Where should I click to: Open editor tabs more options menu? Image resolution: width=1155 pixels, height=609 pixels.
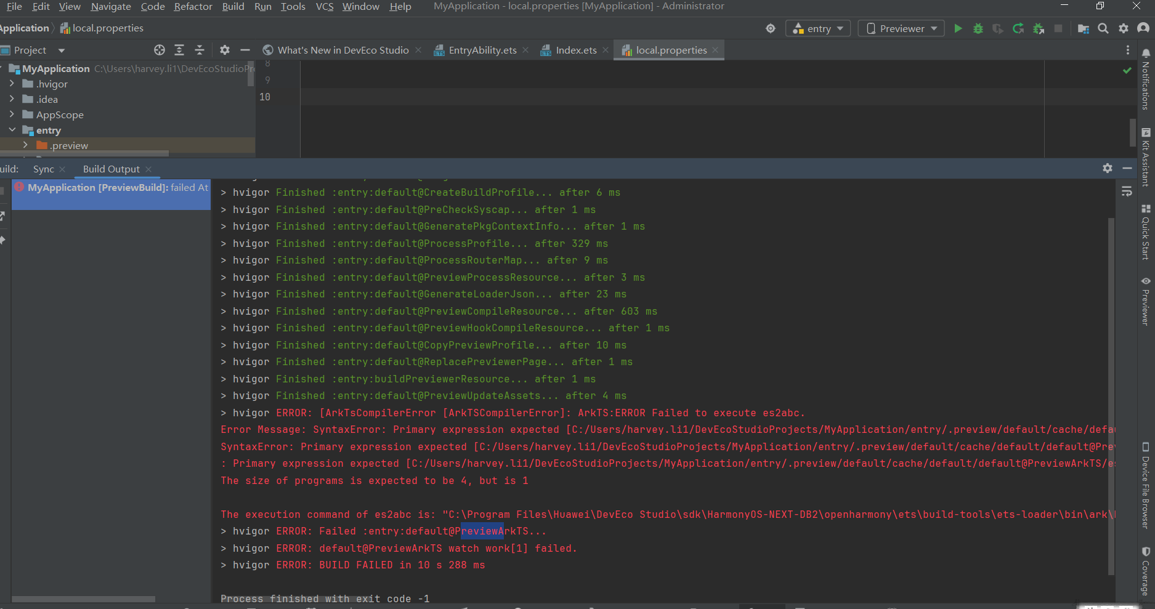pos(1128,50)
